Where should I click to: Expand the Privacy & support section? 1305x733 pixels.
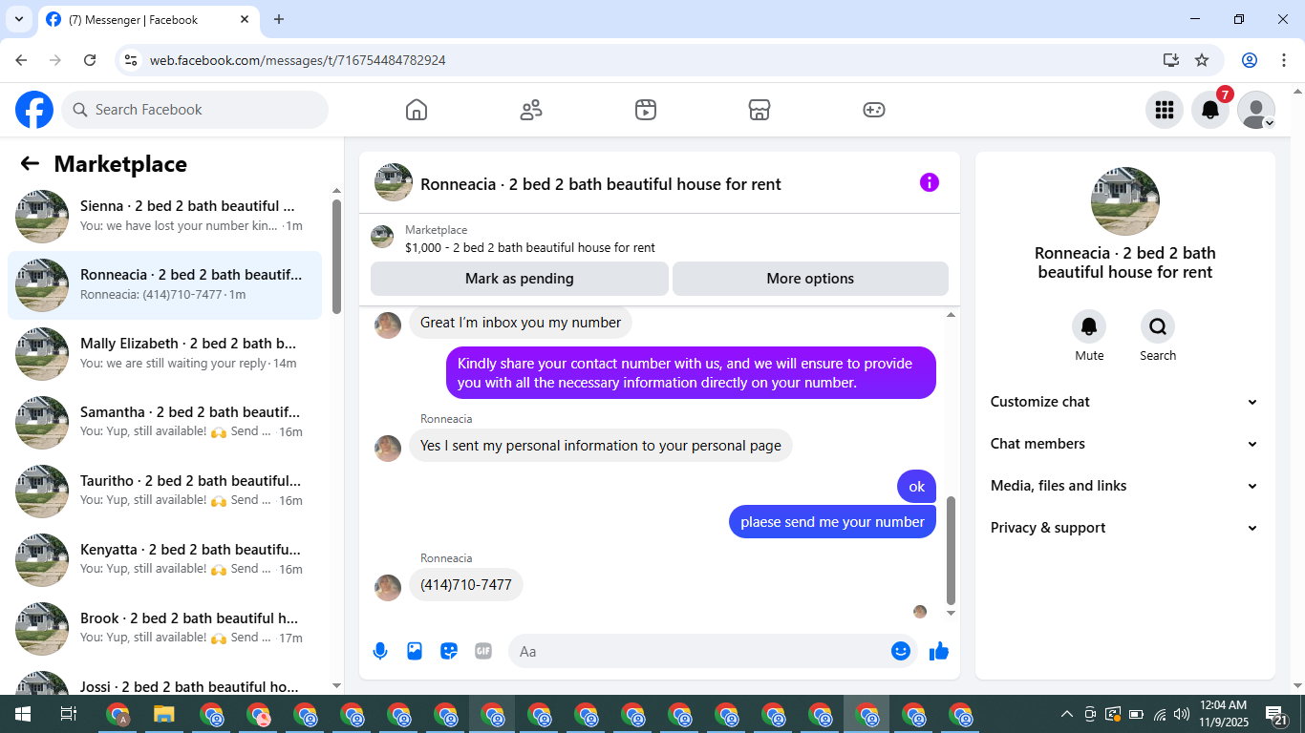(1124, 528)
